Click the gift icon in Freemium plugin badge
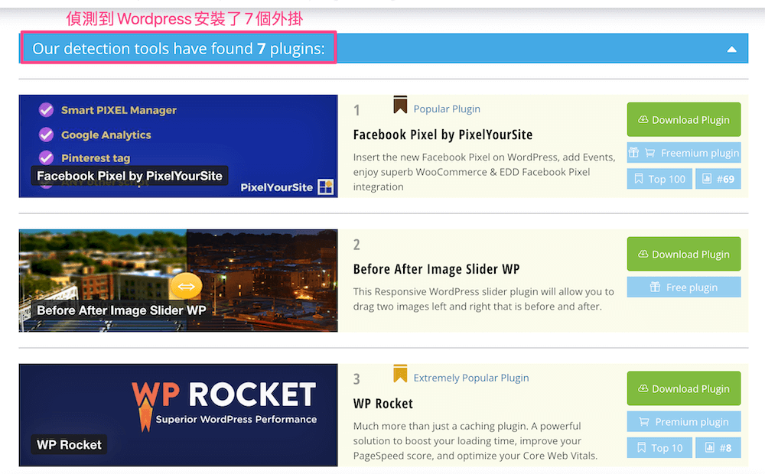765x474 pixels. point(633,152)
